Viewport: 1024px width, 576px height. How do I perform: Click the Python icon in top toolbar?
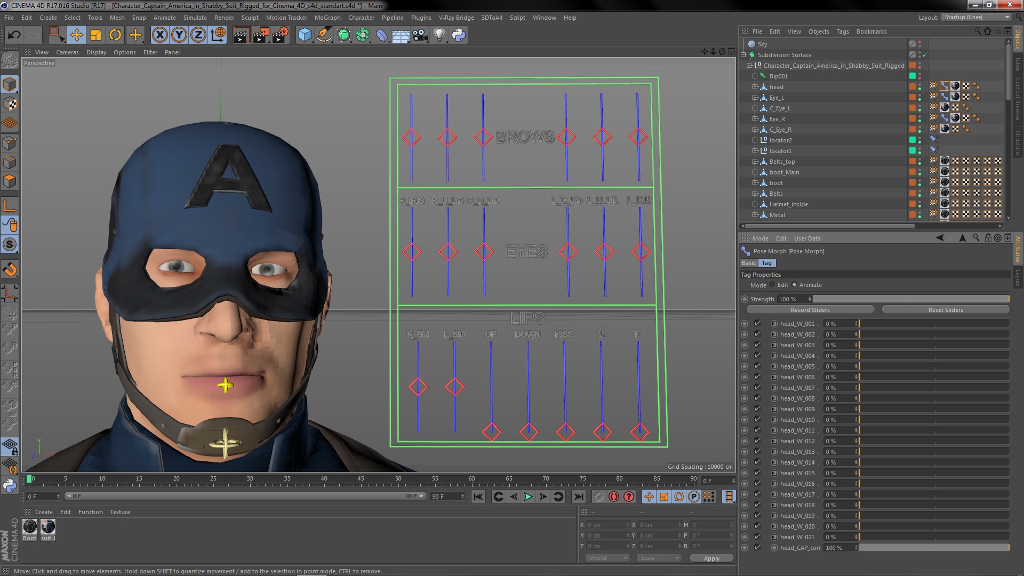pos(459,35)
